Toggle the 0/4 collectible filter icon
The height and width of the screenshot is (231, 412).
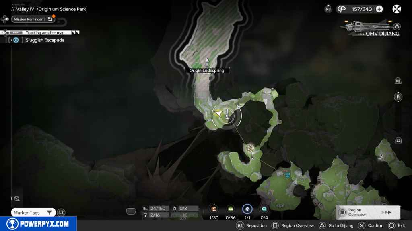pos(264,209)
